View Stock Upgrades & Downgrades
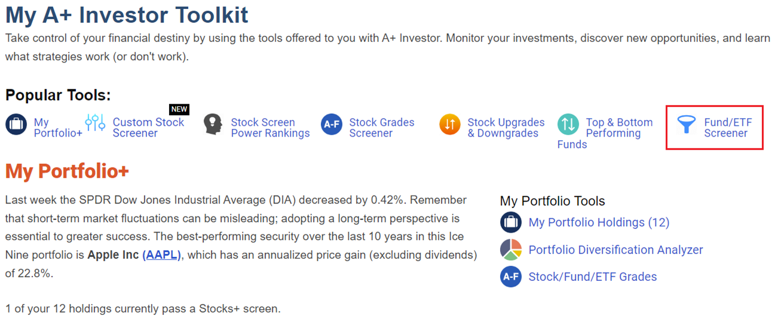 [x=506, y=128]
